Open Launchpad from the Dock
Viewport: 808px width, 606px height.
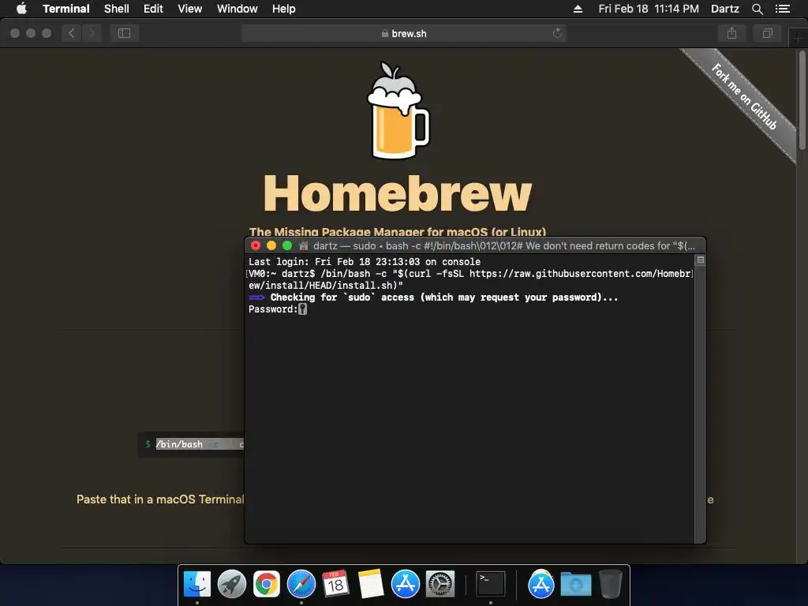pos(231,585)
